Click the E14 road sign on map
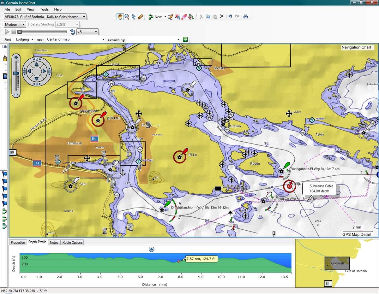 [x=37, y=163]
